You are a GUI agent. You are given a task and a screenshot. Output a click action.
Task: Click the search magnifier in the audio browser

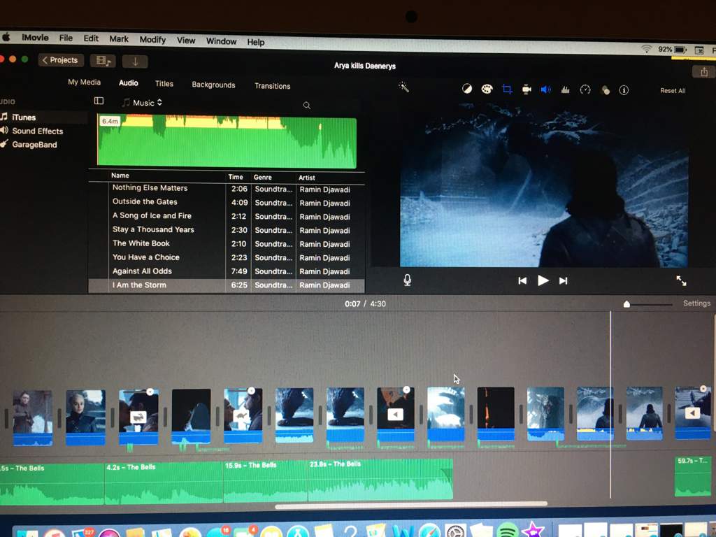coord(307,106)
